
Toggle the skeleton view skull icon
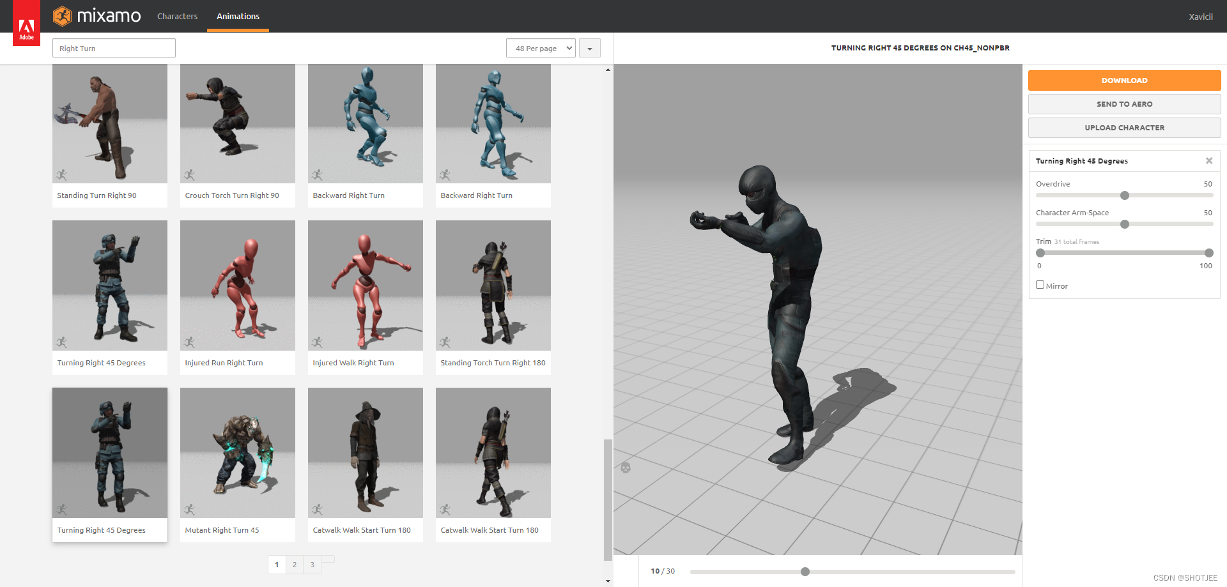(x=626, y=468)
